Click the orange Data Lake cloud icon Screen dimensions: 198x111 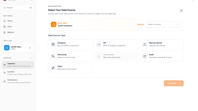click(54, 24)
